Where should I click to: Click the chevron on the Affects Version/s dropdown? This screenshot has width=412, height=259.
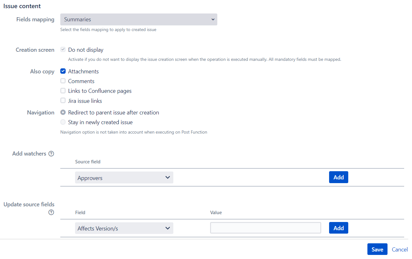coord(167,228)
